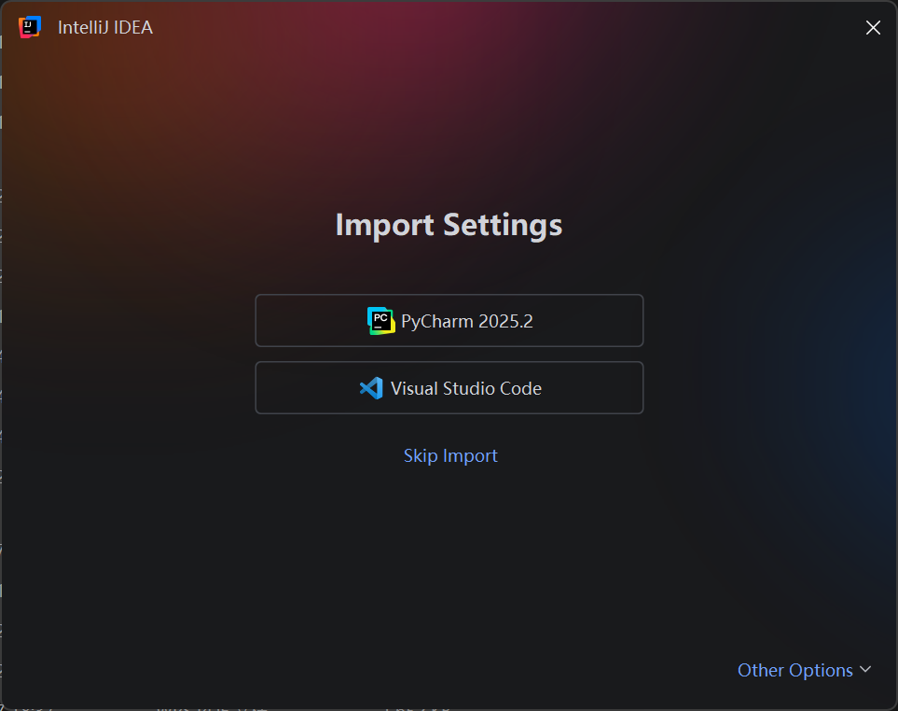898x711 pixels.
Task: Click the Other Options text link
Action: (x=794, y=670)
